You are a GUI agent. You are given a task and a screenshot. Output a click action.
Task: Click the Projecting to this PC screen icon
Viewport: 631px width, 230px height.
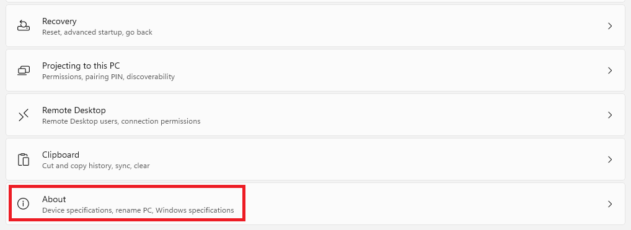pos(24,70)
